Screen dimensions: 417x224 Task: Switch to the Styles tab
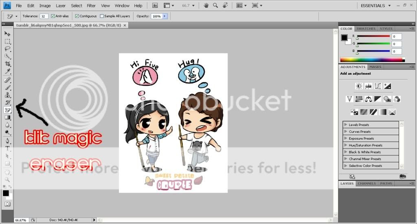point(386,29)
